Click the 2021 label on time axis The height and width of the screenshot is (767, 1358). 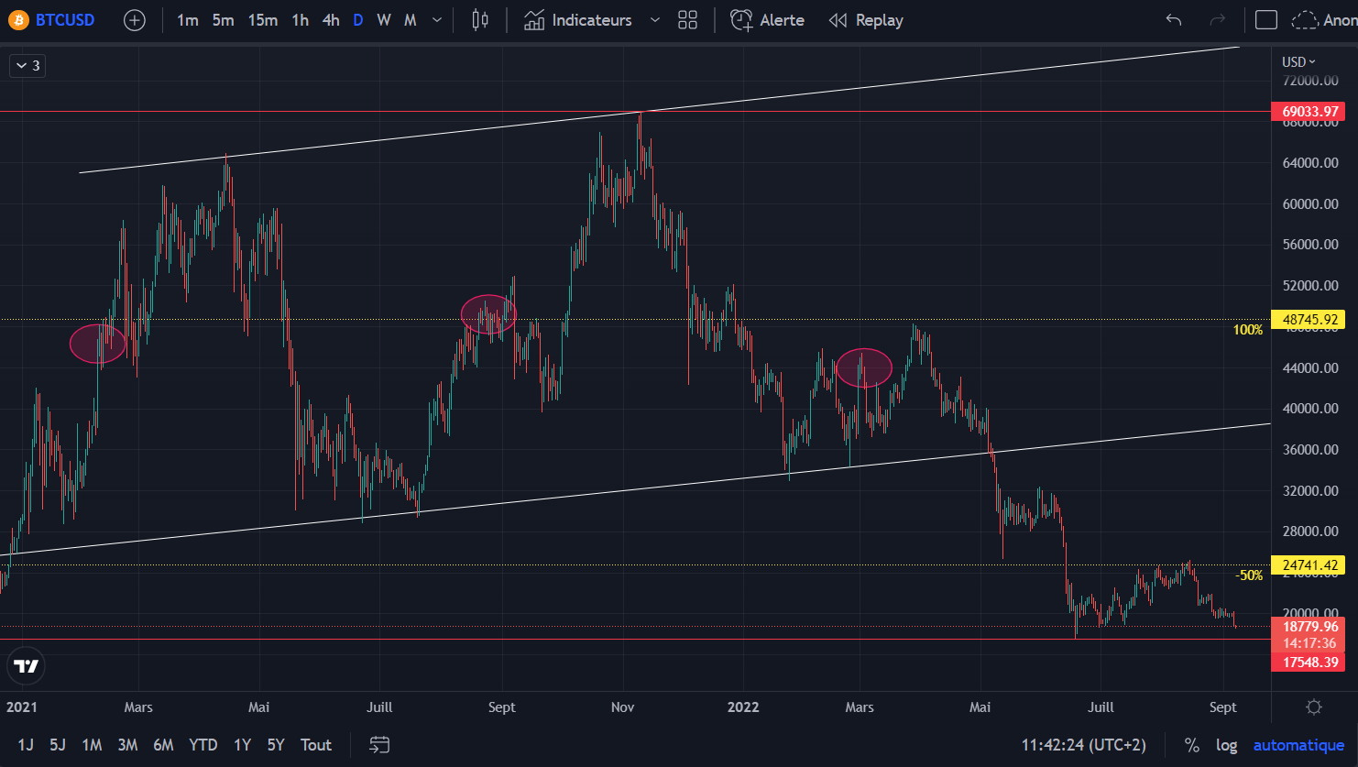point(21,707)
